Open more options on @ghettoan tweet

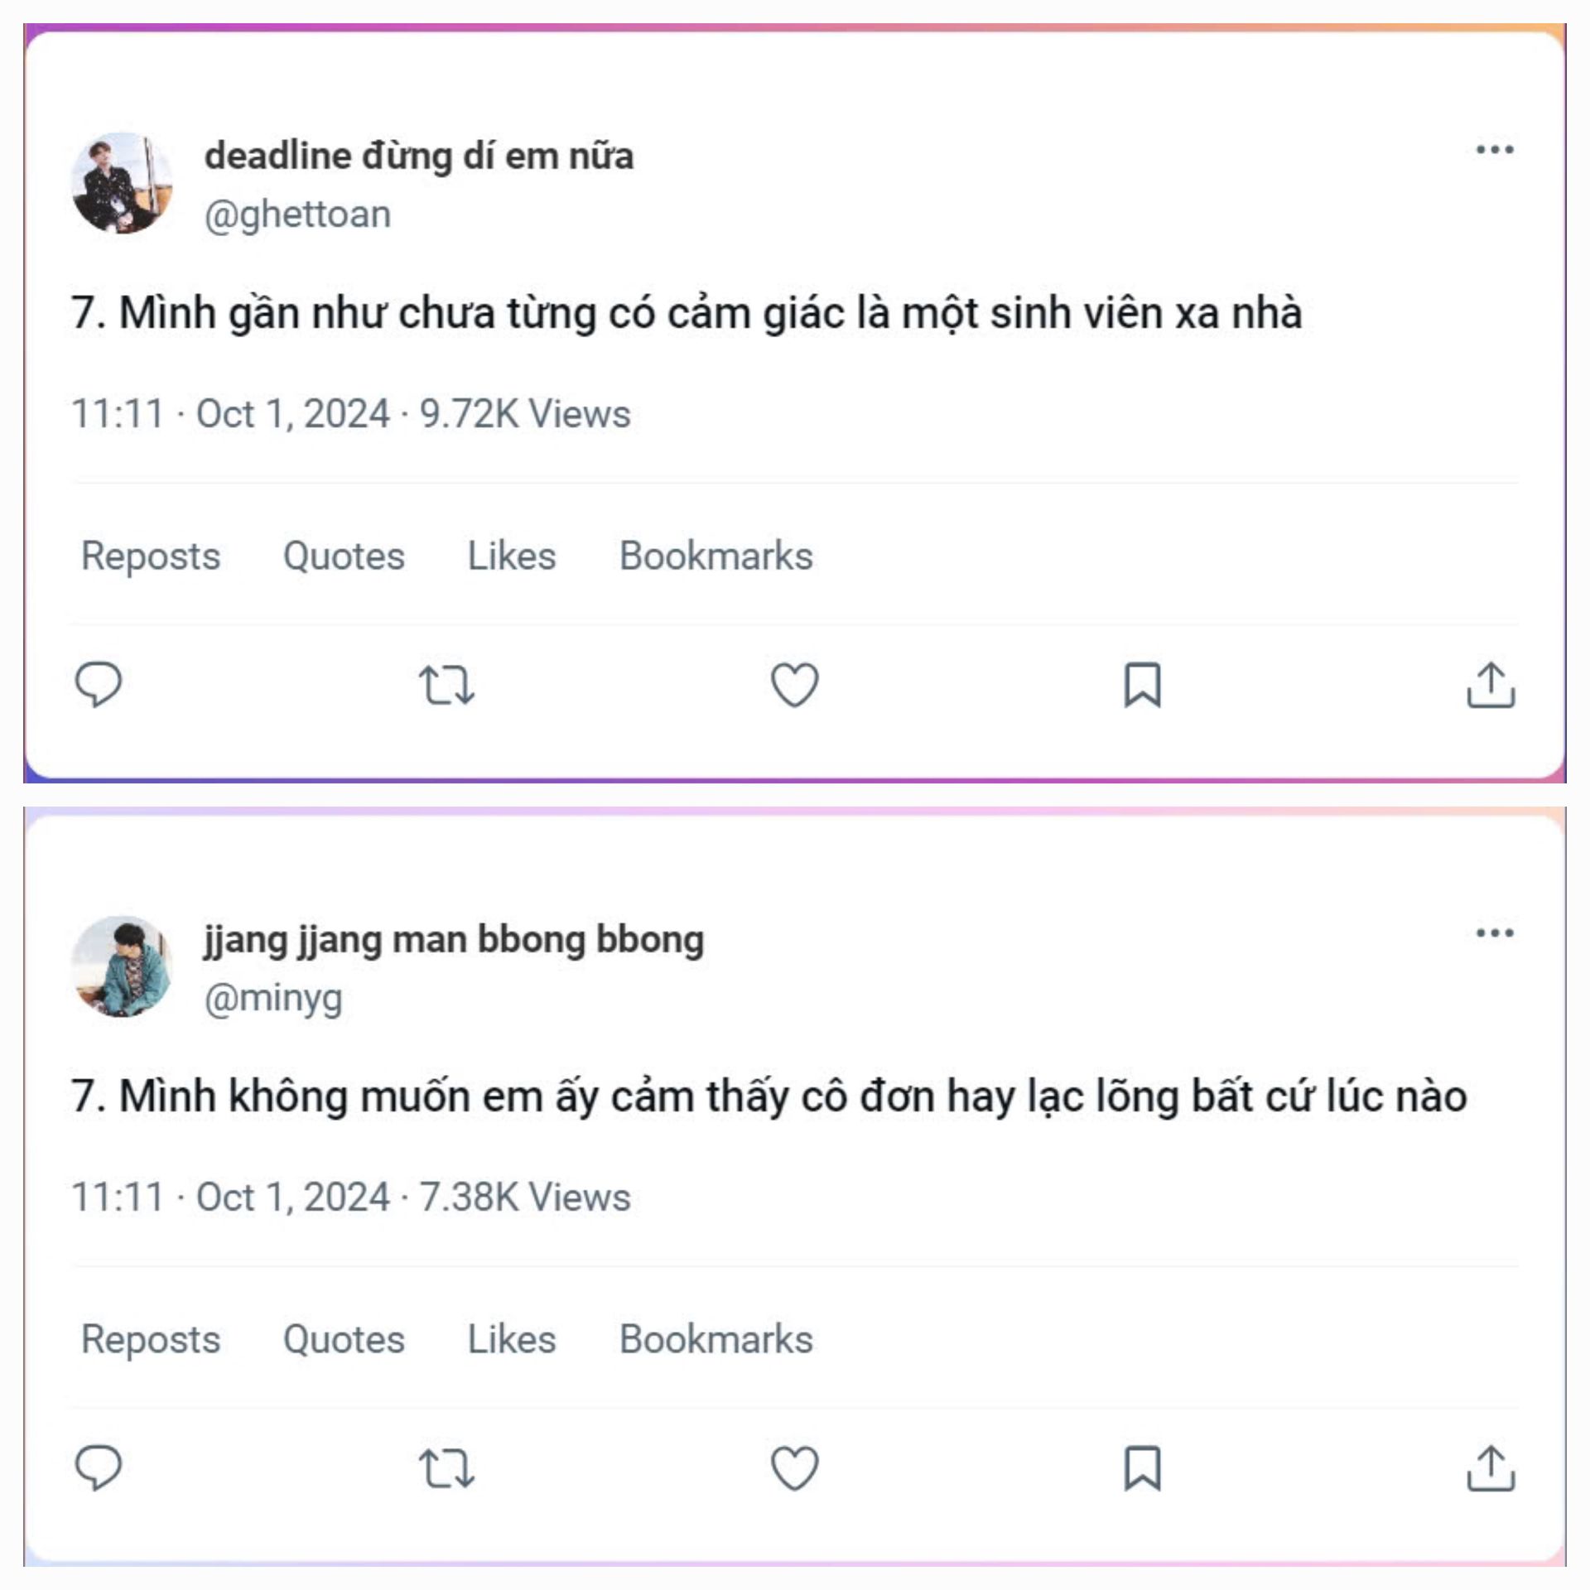1495,150
